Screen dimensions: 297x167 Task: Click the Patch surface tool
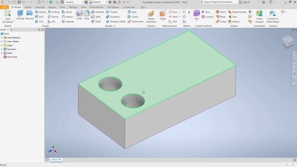(x=221, y=17)
